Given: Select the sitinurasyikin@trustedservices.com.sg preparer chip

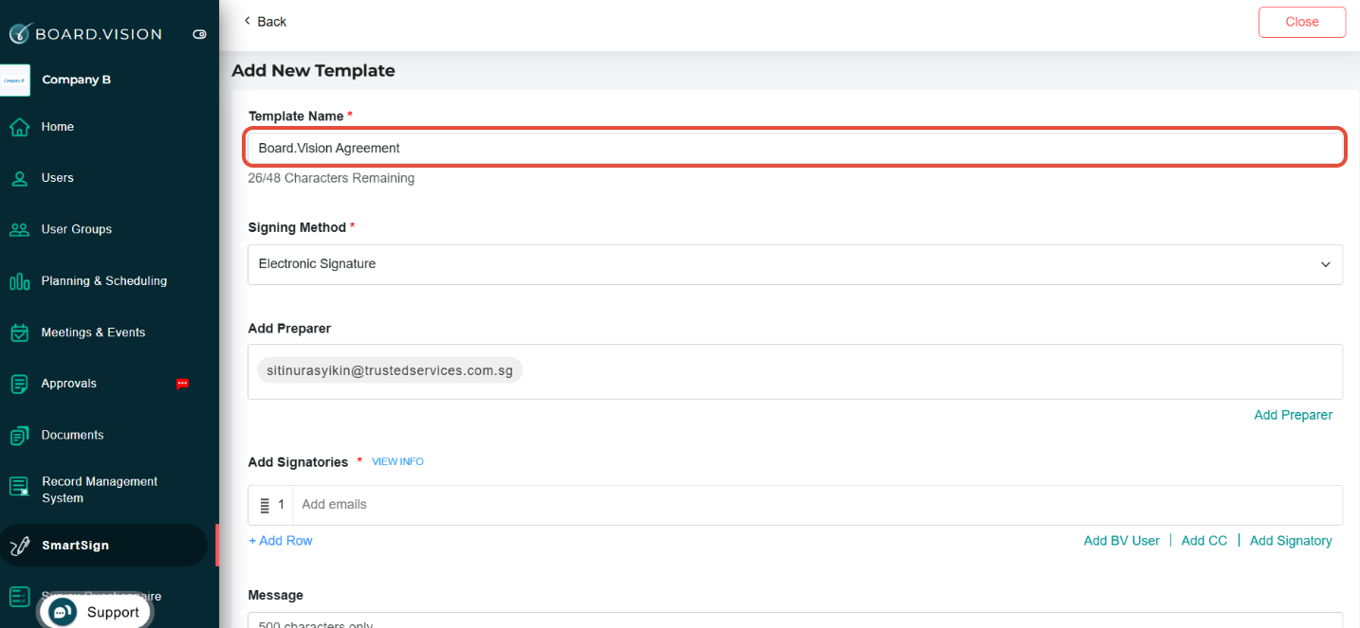Looking at the screenshot, I should tap(390, 370).
